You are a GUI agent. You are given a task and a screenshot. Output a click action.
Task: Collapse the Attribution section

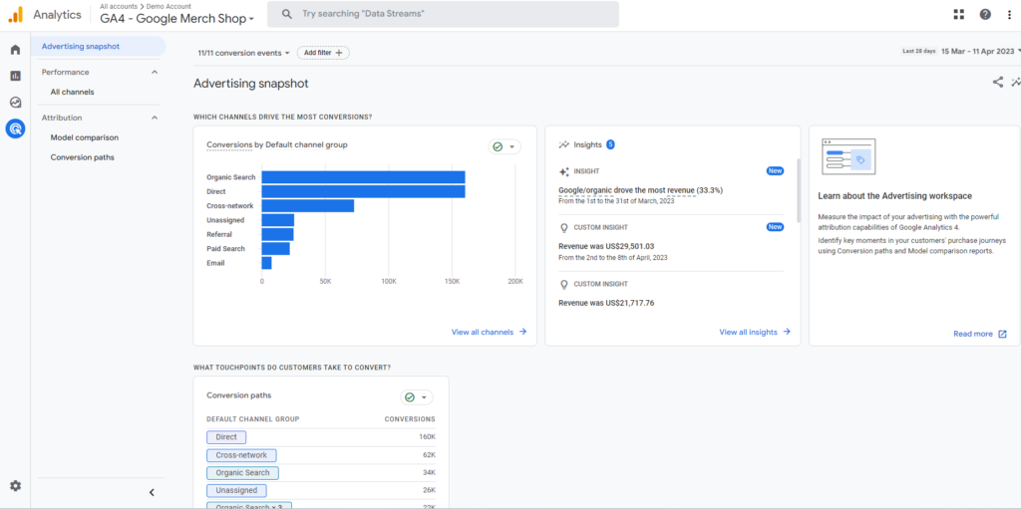(155, 118)
